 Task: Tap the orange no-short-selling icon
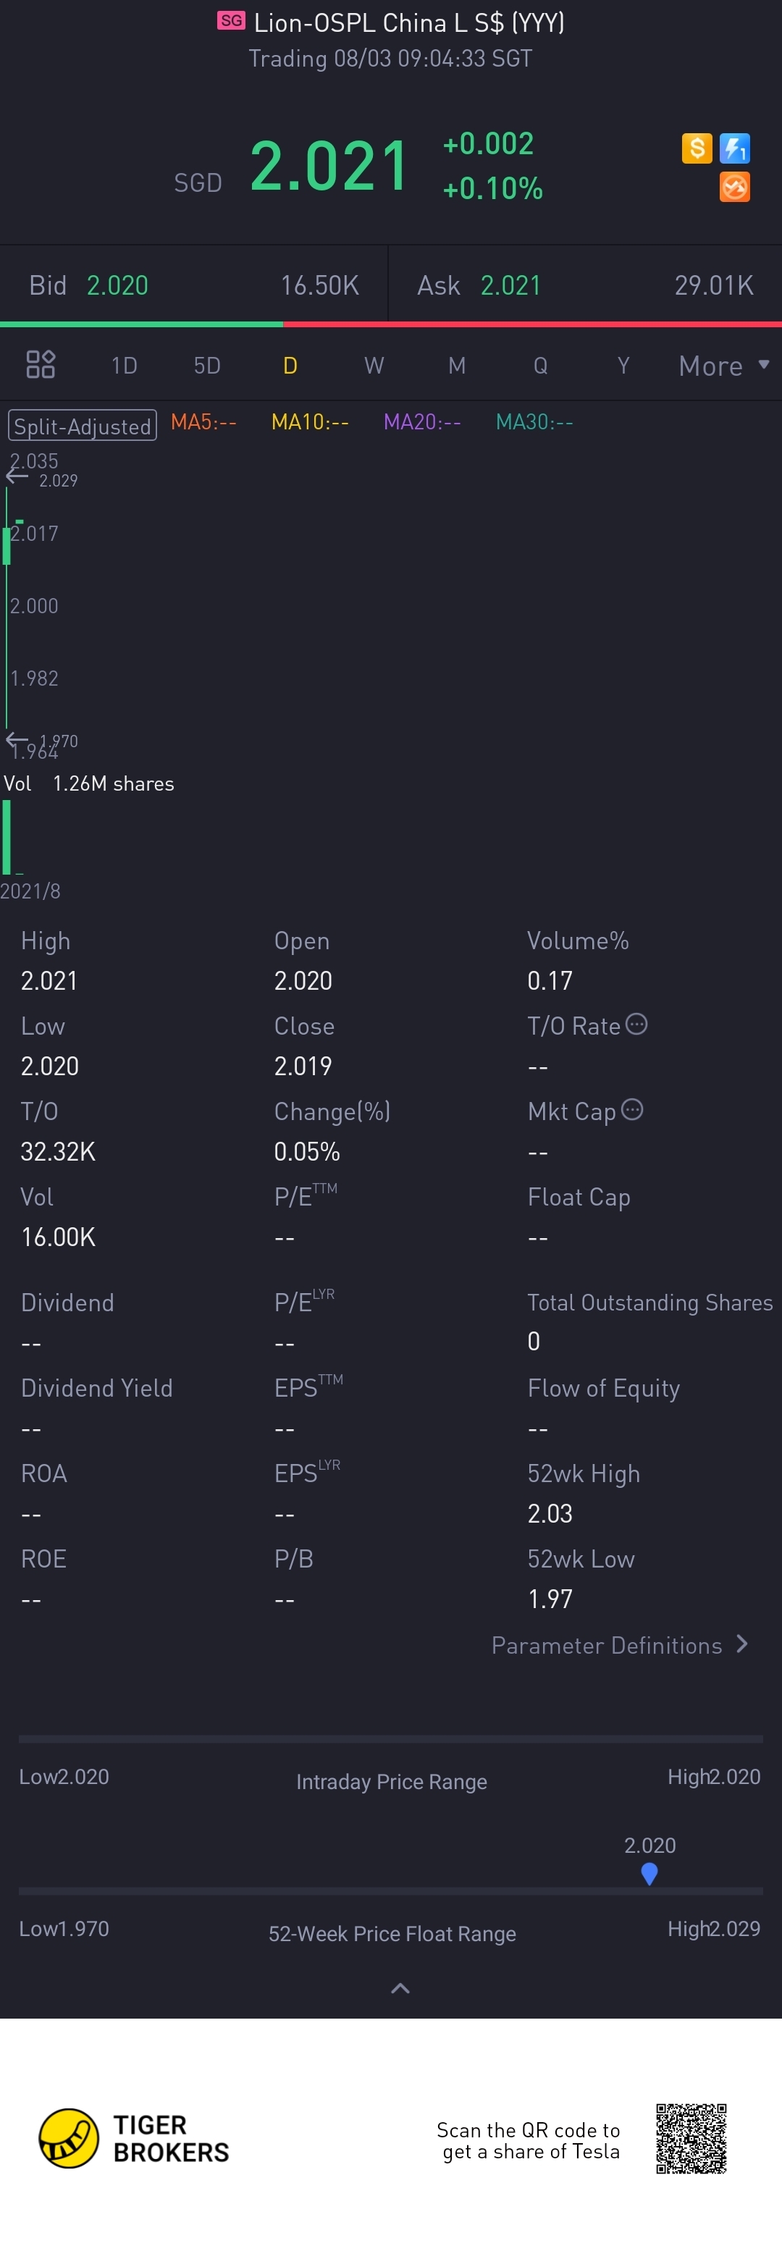[733, 187]
